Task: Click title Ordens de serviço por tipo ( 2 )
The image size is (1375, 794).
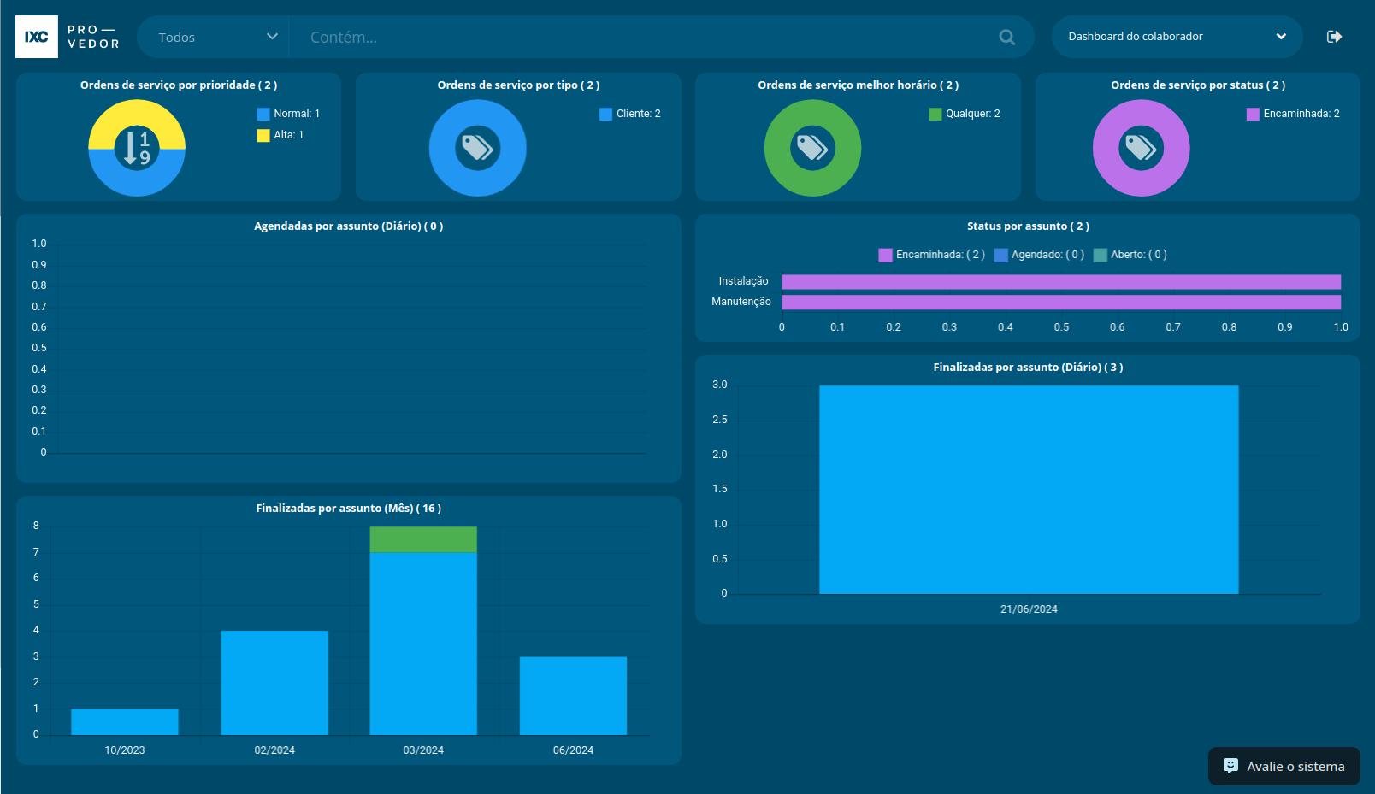Action: 518,85
